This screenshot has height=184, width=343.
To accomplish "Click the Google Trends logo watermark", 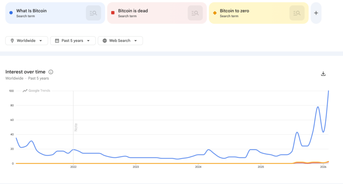I will point(37,90).
